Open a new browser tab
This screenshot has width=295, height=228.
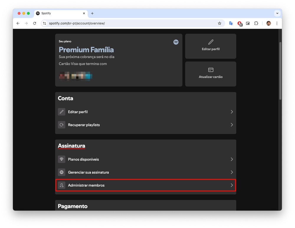pos(92,13)
